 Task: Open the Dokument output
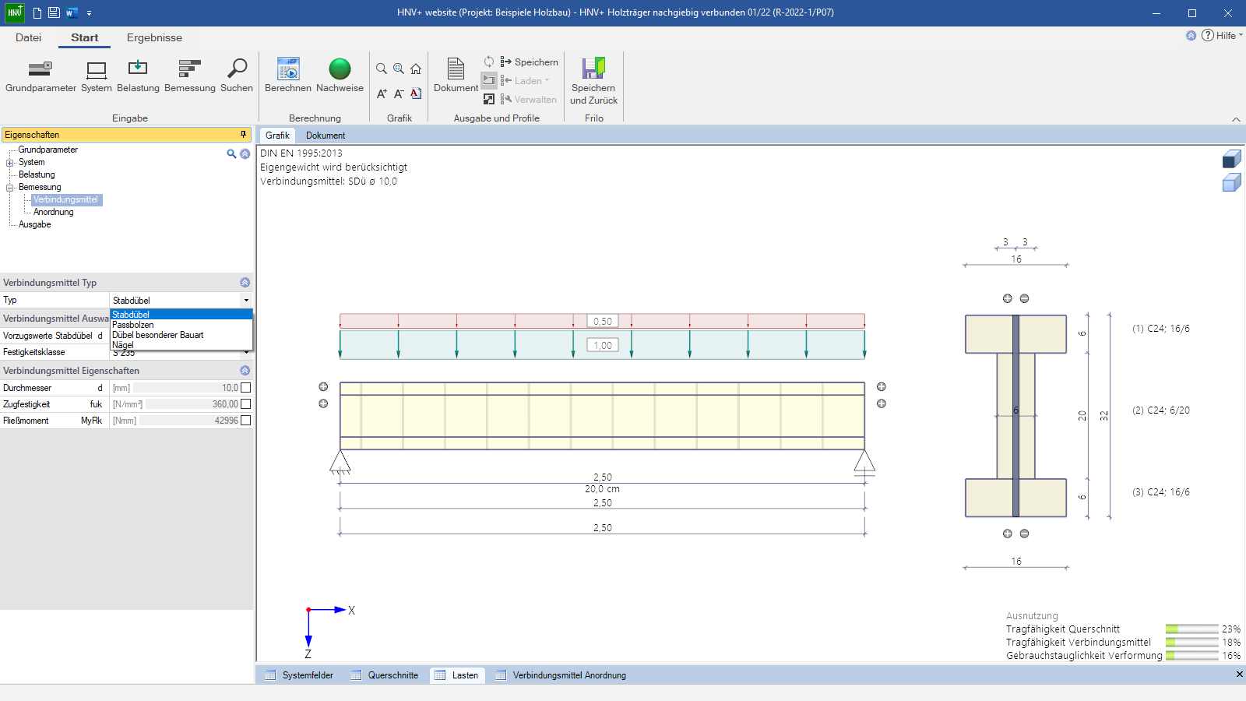tap(456, 76)
